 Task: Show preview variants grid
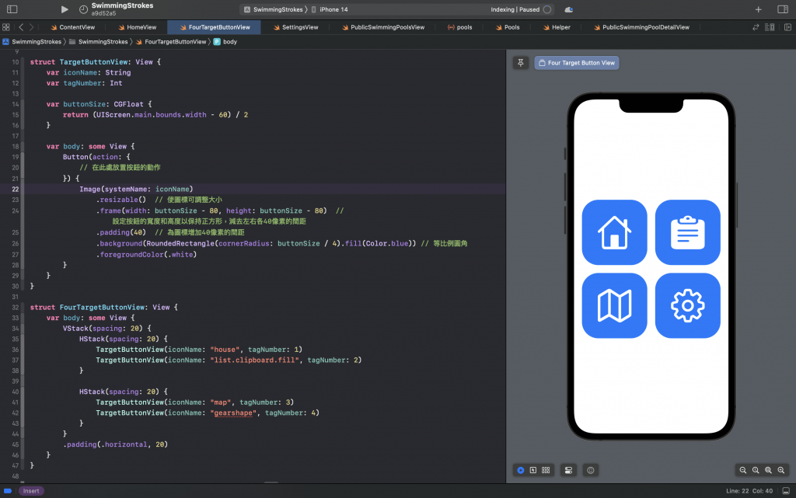546,470
